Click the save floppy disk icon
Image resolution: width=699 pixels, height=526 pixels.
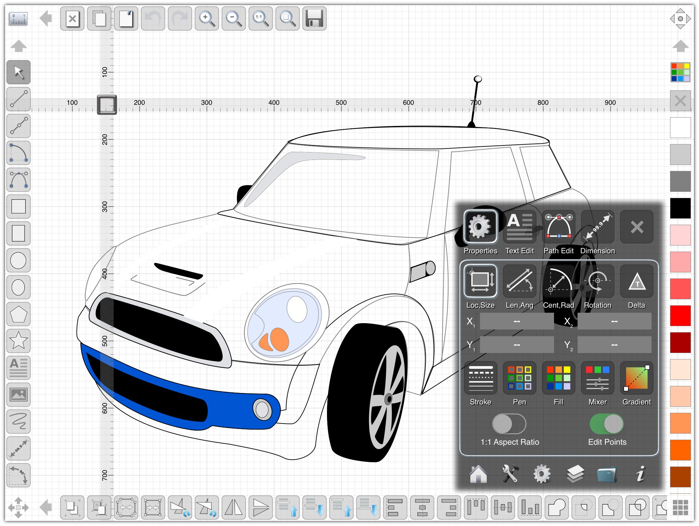(314, 18)
